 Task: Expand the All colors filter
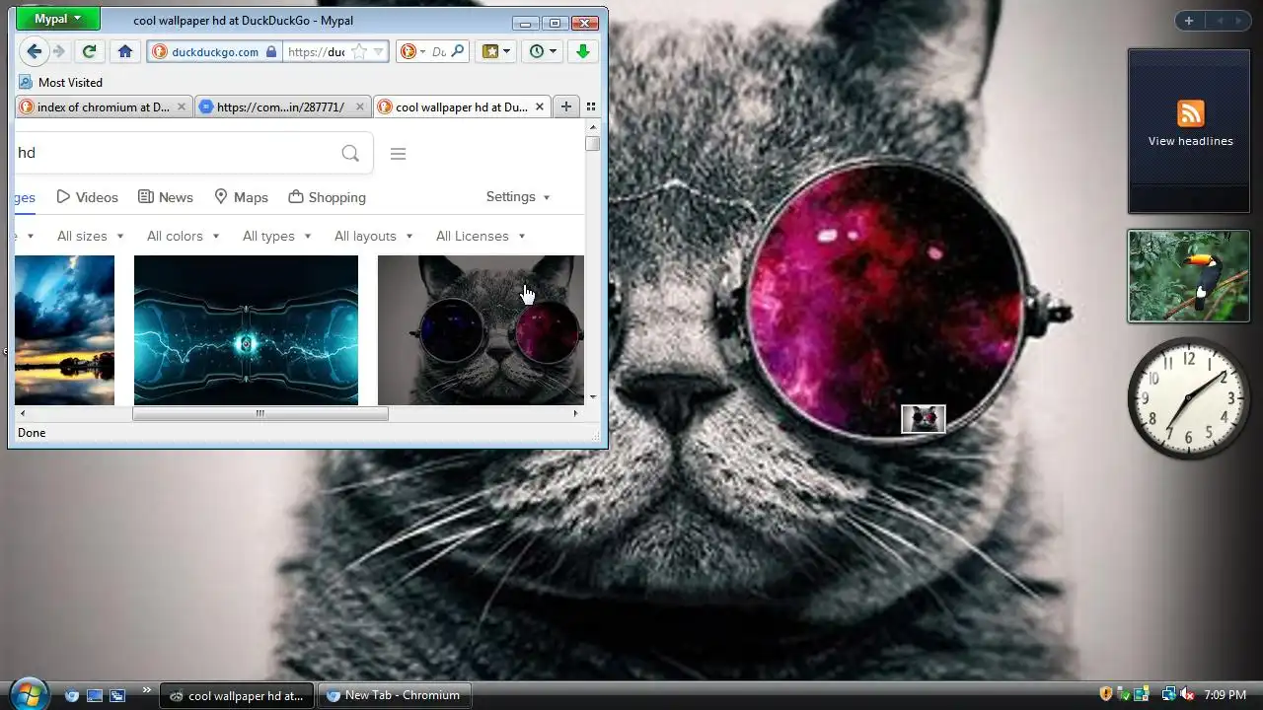(184, 236)
